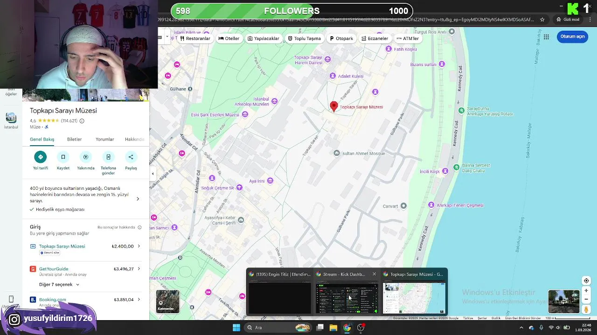Switch to Stream - Kick Dashboard preview
The height and width of the screenshot is (335, 597).
347,292
